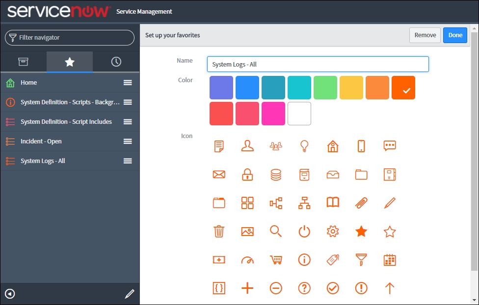Open System Definition - Scripts - Background favorite
Image resolution: width=479 pixels, height=305 pixels.
[70, 102]
